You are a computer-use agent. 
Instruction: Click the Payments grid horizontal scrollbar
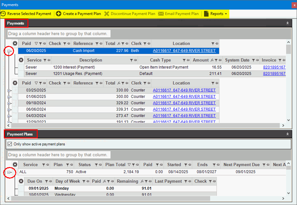tap(144, 126)
